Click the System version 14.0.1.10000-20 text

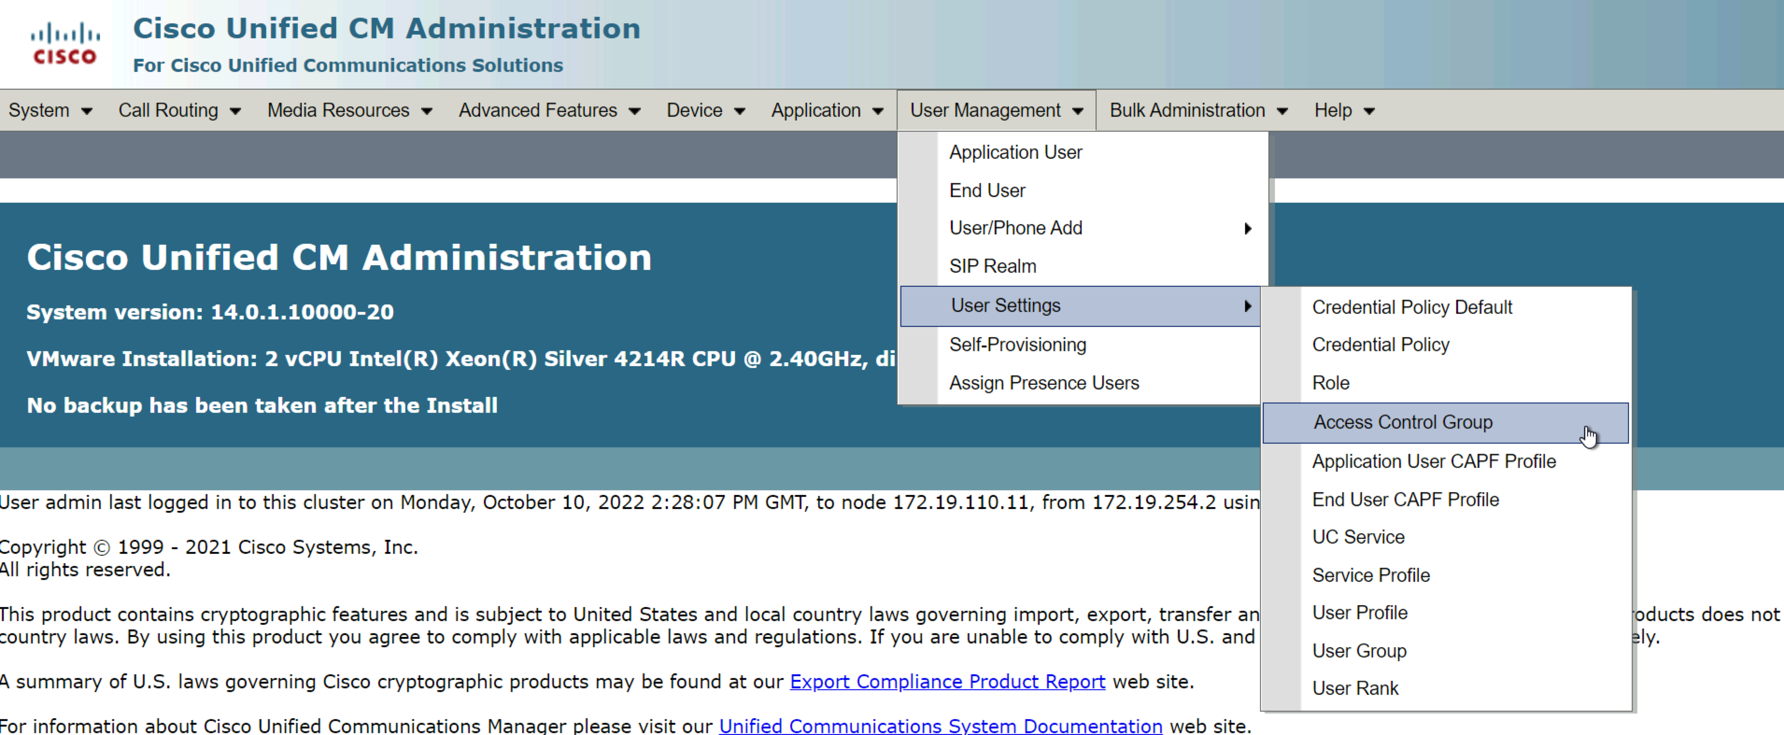pyautogui.click(x=210, y=312)
